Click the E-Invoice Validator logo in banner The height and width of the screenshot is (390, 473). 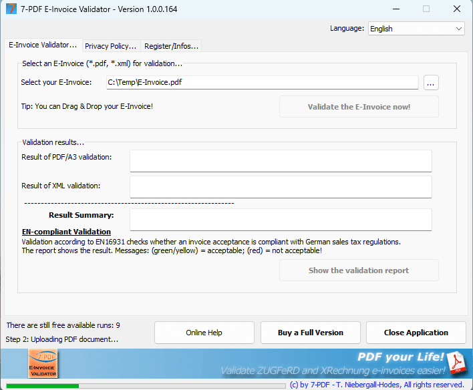(43, 363)
